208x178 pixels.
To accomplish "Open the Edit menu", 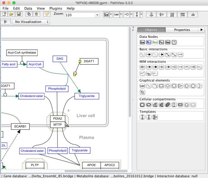I will 16,8.
